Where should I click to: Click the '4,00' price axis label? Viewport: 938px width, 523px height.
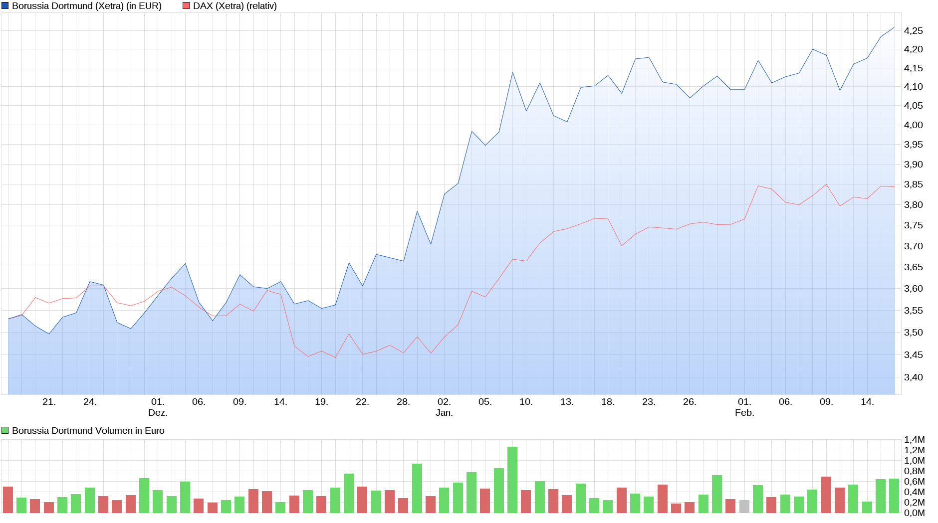[x=914, y=125]
